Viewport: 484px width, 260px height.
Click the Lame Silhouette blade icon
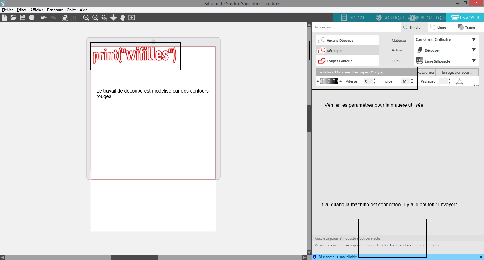click(420, 60)
